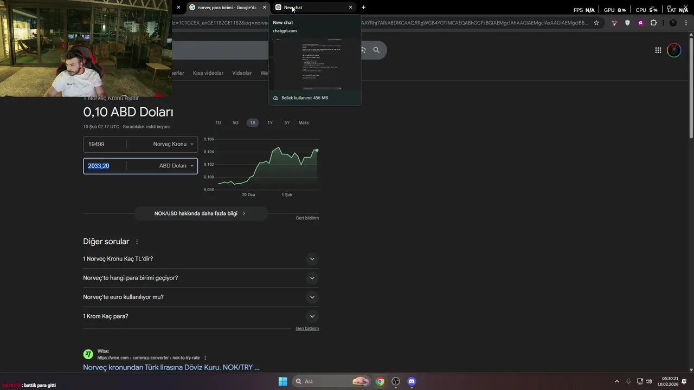Click the shield extension icon

click(627, 23)
